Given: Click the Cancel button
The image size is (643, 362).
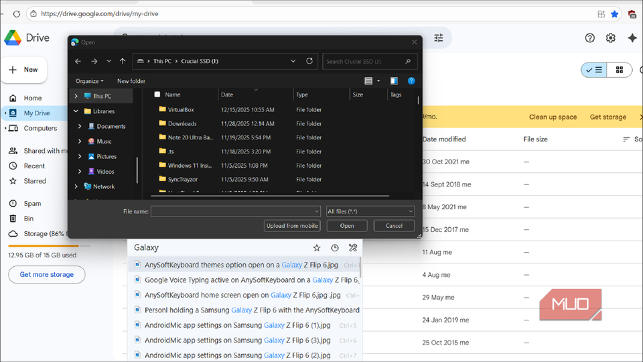Looking at the screenshot, I should pyautogui.click(x=394, y=226).
